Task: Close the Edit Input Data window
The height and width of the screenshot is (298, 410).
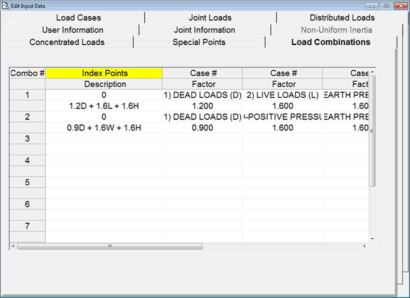Action: [x=400, y=5]
